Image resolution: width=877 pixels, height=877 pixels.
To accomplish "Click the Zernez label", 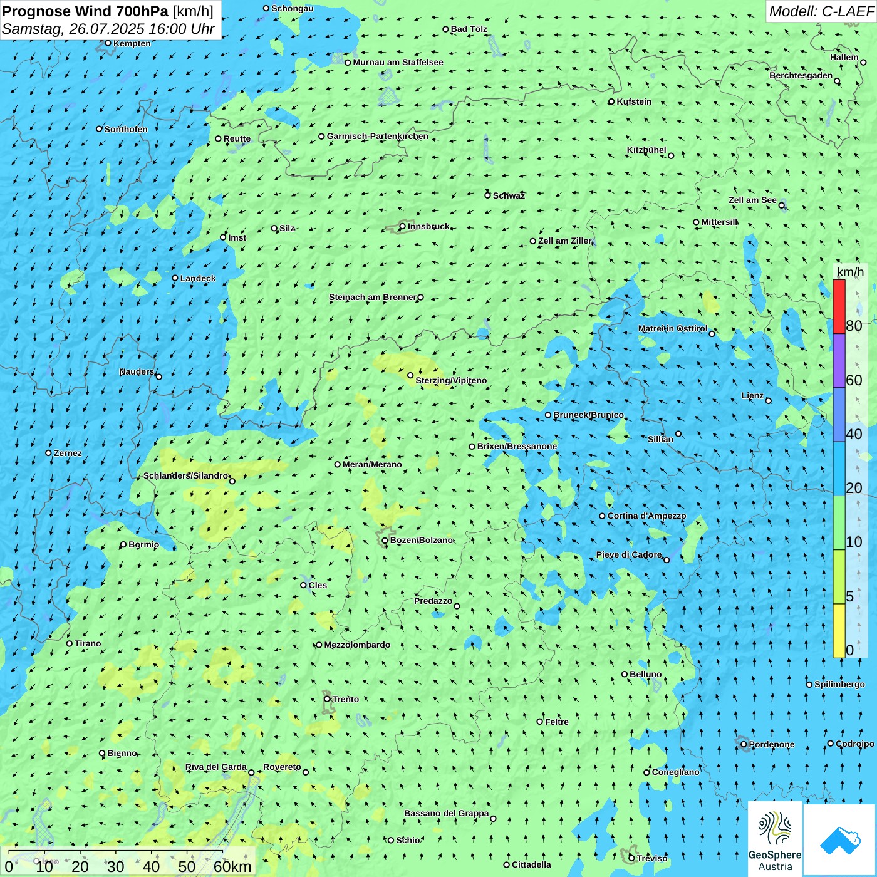I will [x=68, y=453].
